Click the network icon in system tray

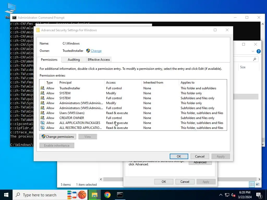click(227, 195)
